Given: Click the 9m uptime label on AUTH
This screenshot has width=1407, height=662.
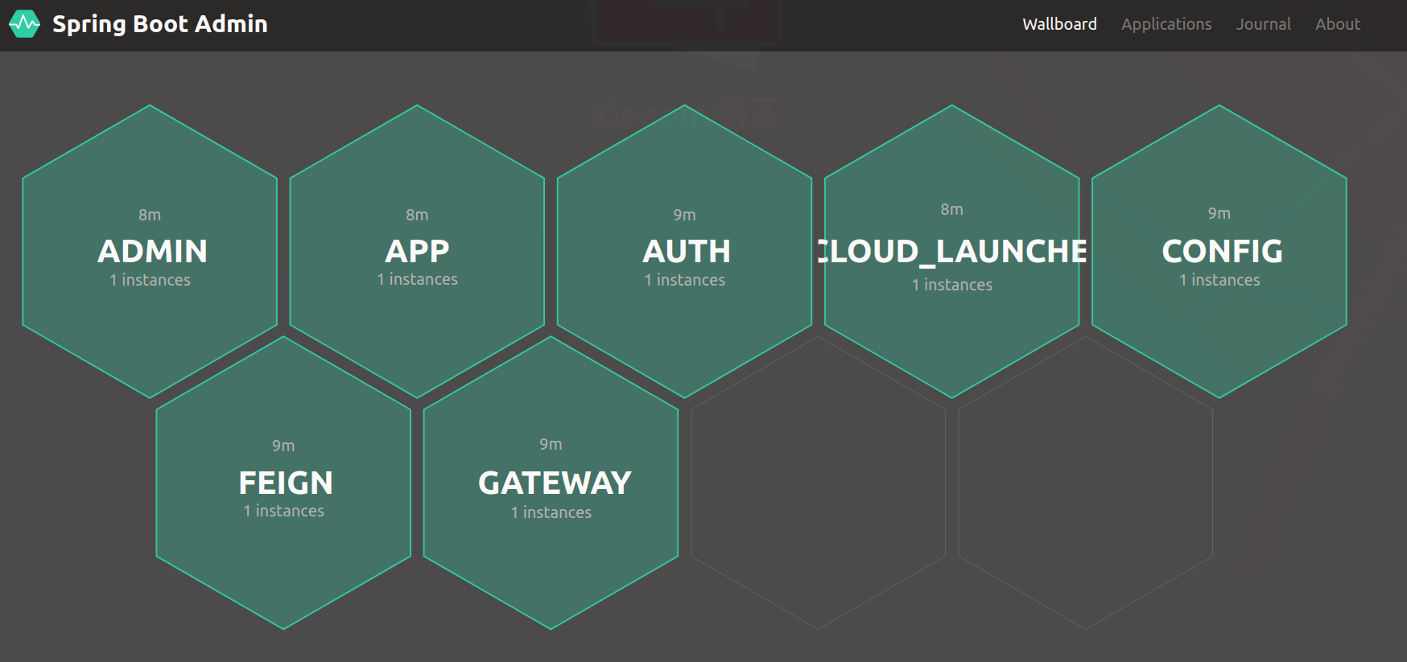Looking at the screenshot, I should click(x=684, y=215).
